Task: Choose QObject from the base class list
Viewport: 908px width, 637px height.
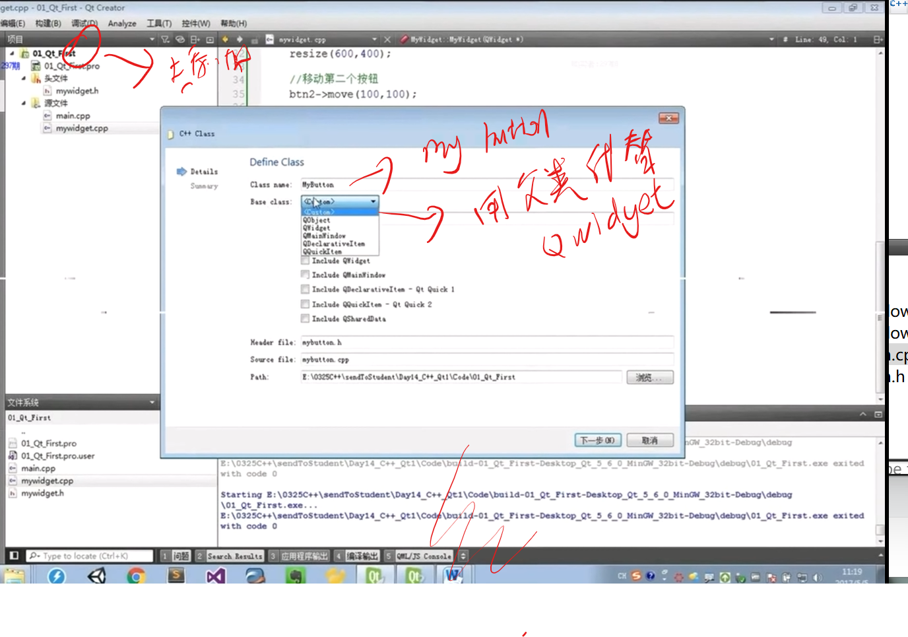Action: pyautogui.click(x=340, y=220)
